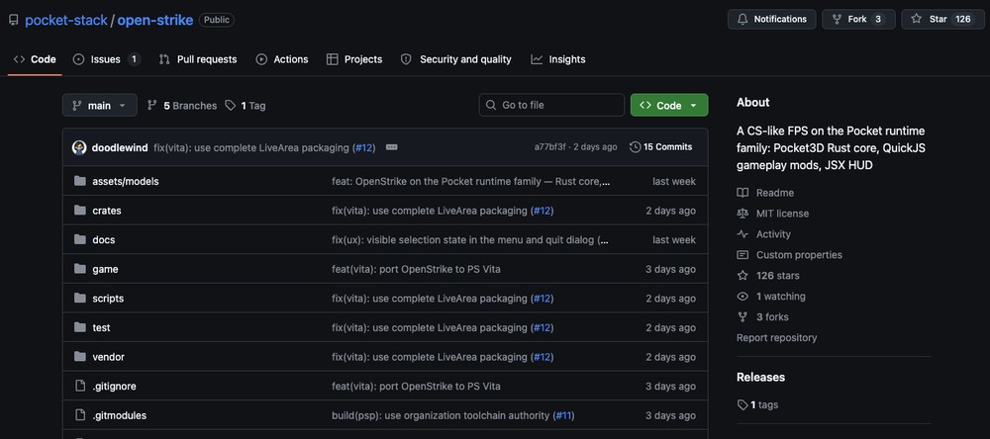Click the Go to file search field
The height and width of the screenshot is (439, 990).
(551, 106)
